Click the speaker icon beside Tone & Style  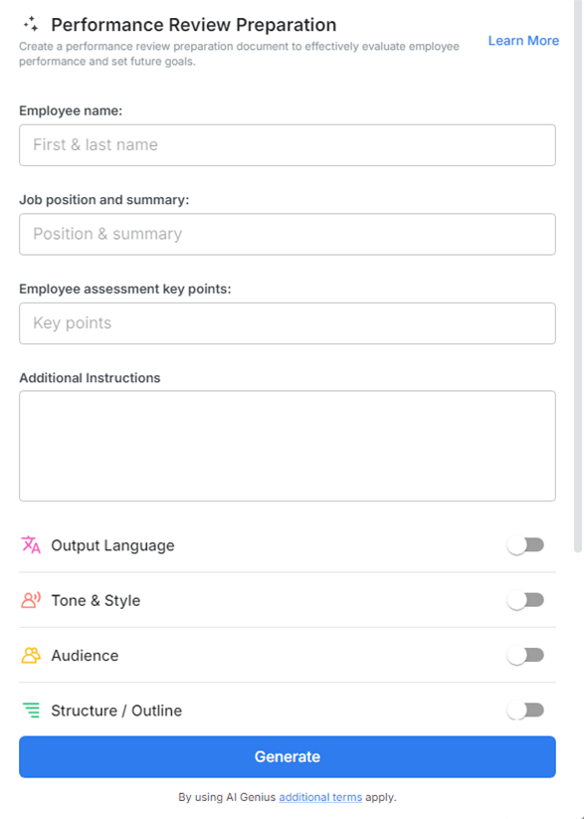pyautogui.click(x=29, y=600)
